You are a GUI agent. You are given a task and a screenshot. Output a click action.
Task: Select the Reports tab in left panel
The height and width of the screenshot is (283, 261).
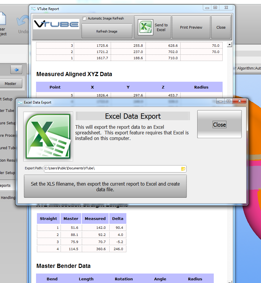(x=5, y=186)
